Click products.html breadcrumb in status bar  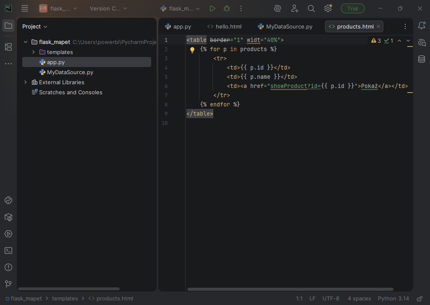pos(111,298)
